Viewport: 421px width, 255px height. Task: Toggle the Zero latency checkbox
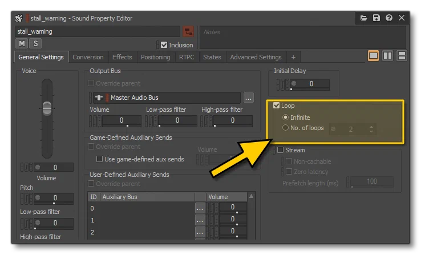[289, 172]
